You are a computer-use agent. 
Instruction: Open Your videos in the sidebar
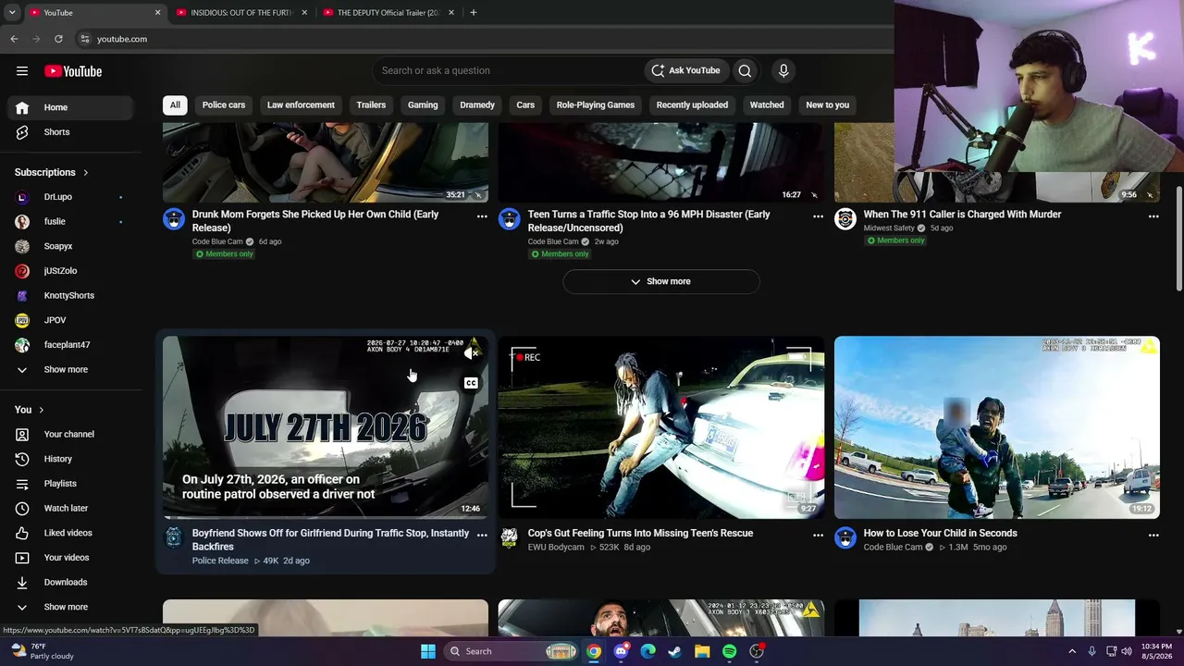tap(71, 558)
